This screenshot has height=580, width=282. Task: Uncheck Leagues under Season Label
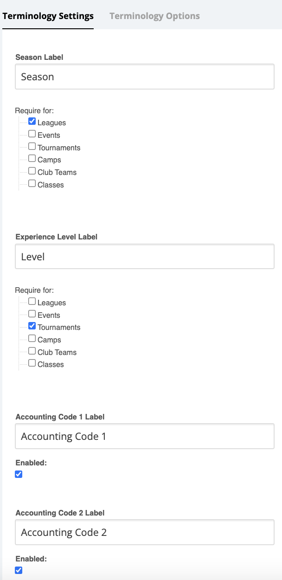32,122
